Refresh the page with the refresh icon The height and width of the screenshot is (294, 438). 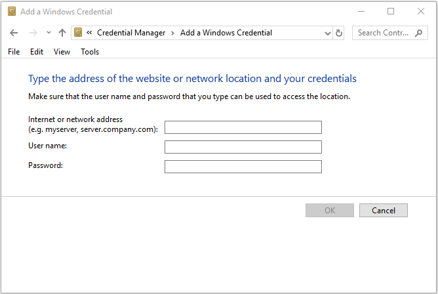(338, 33)
